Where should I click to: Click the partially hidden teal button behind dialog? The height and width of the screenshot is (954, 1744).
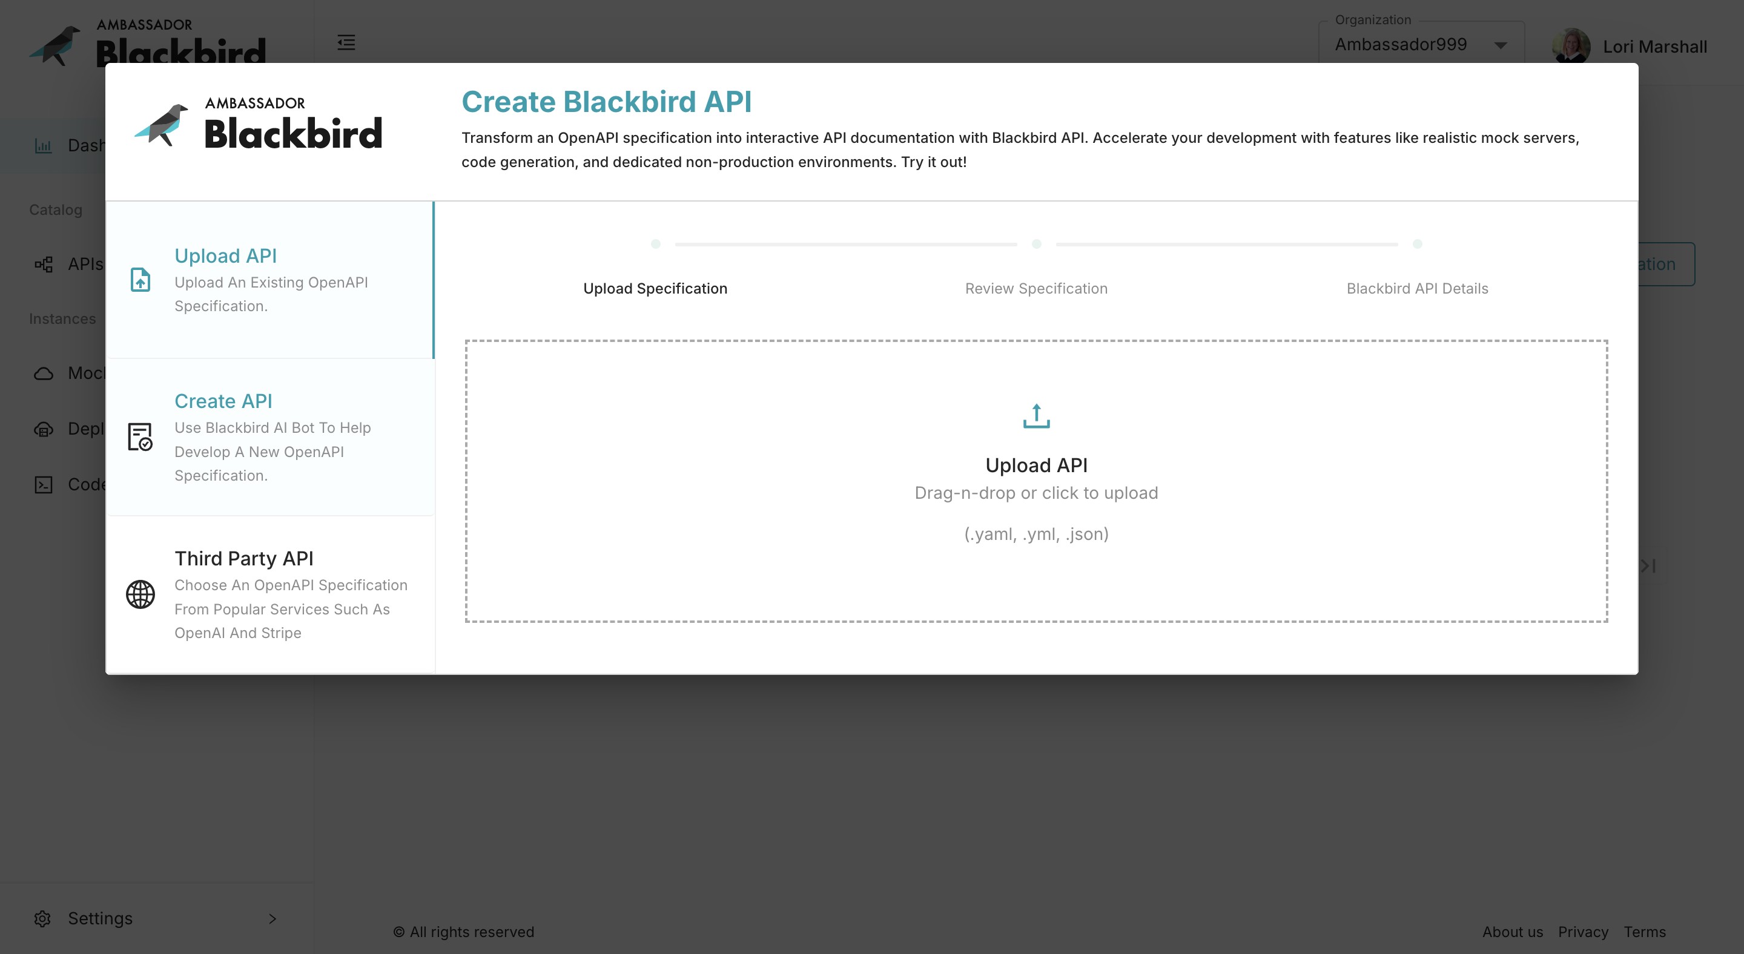coord(1666,264)
